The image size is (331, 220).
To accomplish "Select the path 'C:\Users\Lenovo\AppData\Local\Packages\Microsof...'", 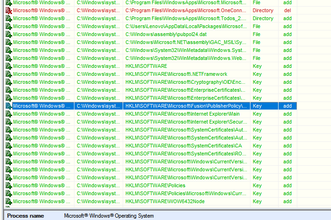I will [x=186, y=26].
